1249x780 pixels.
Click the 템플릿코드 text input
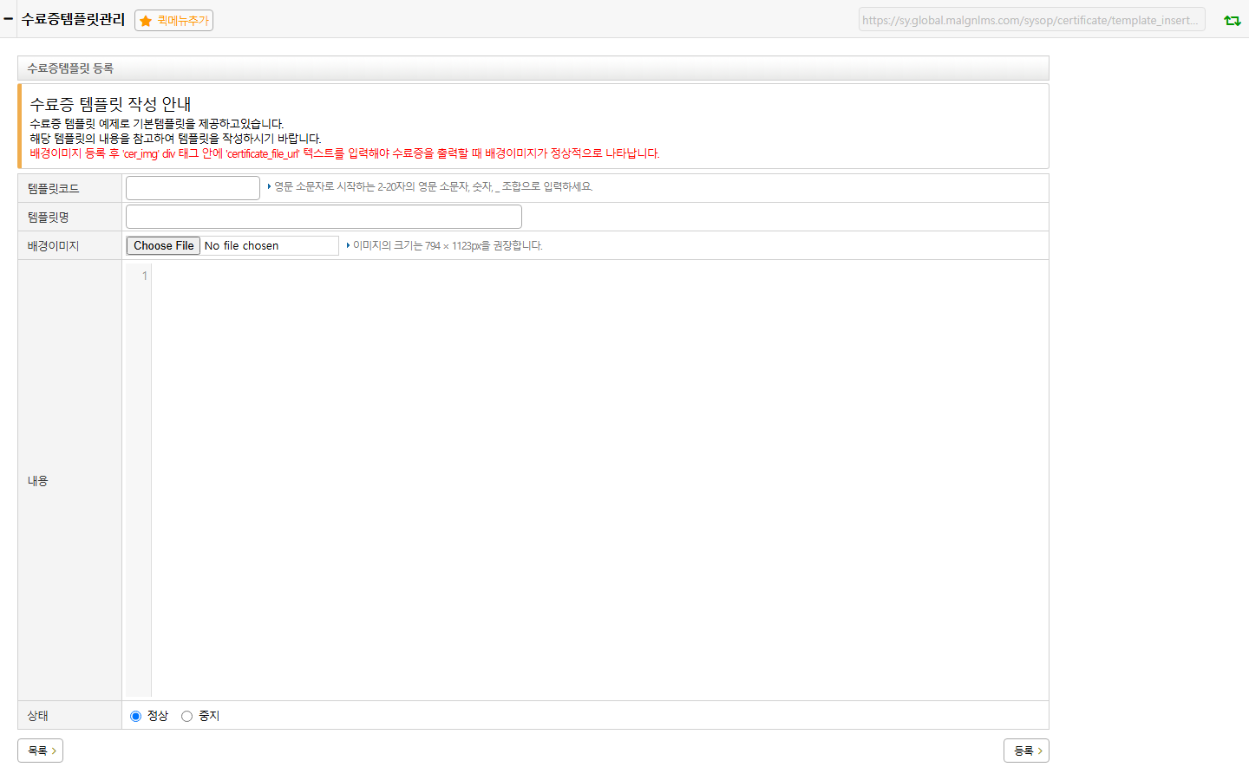point(193,188)
